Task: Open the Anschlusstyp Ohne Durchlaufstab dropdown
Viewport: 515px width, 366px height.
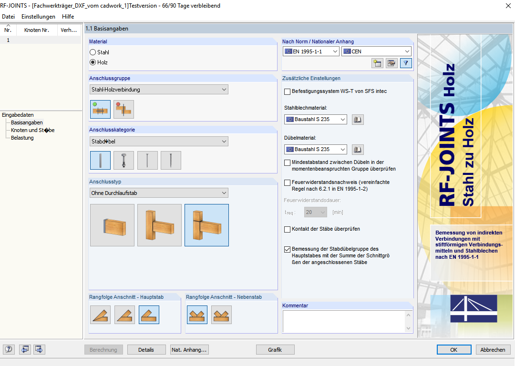Action: (159, 193)
